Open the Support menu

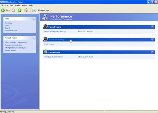pos(24,5)
